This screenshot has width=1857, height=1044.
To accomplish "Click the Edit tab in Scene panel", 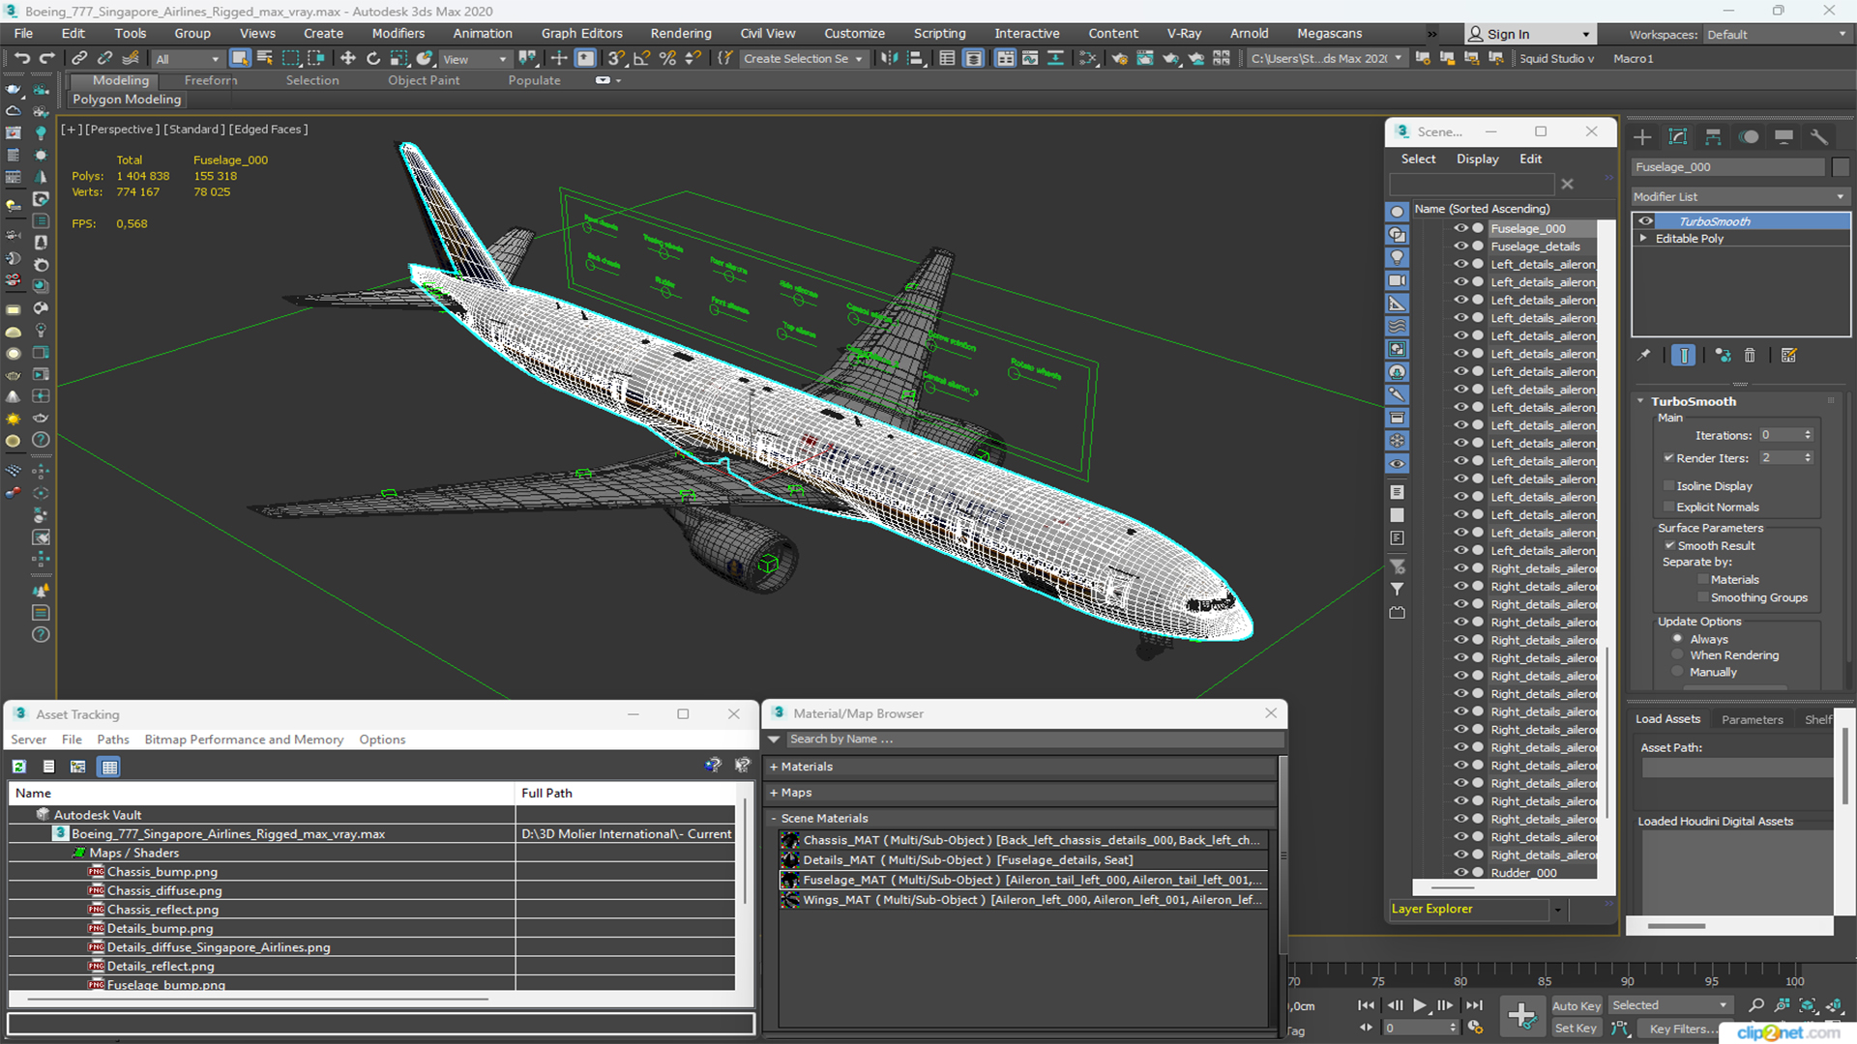I will click(x=1530, y=157).
